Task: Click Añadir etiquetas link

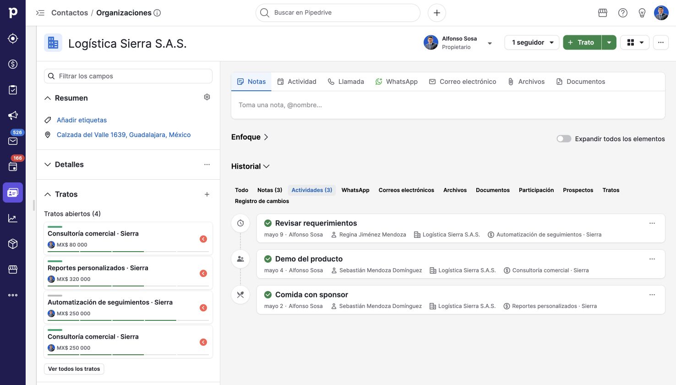Action: click(82, 120)
